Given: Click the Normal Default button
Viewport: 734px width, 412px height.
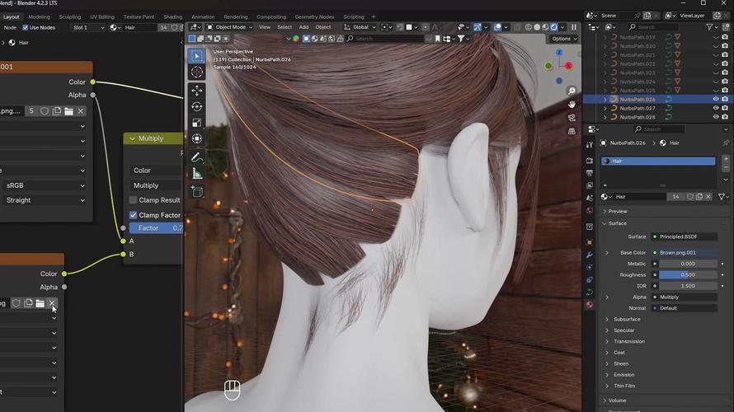Looking at the screenshot, I should pos(685,308).
